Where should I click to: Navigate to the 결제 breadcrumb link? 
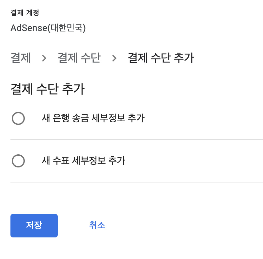tap(20, 58)
